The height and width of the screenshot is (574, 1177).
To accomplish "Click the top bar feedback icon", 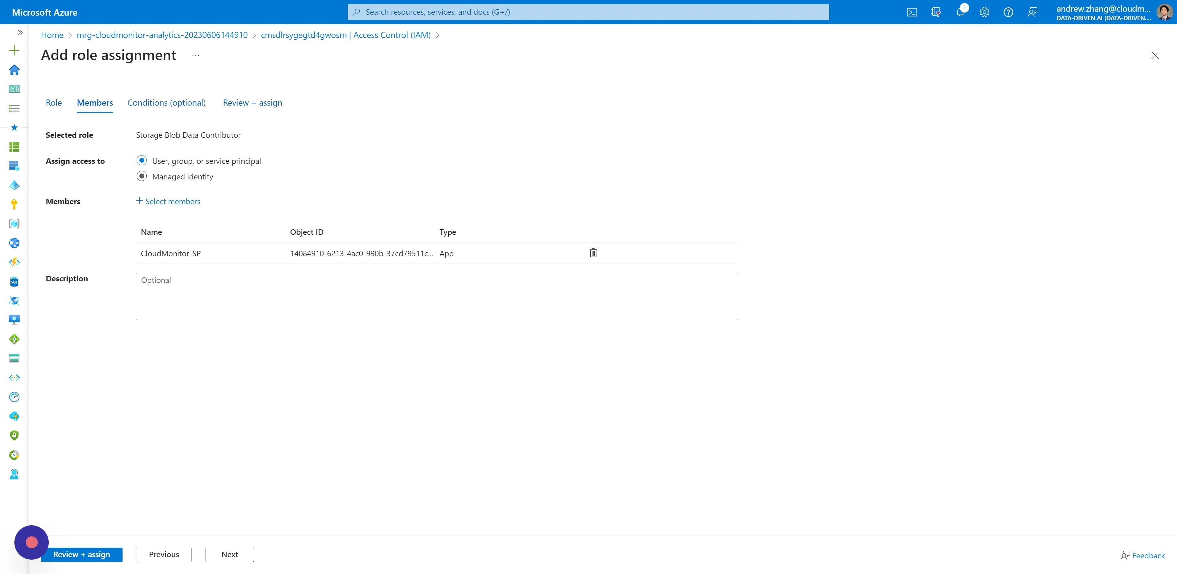I will pyautogui.click(x=1032, y=12).
